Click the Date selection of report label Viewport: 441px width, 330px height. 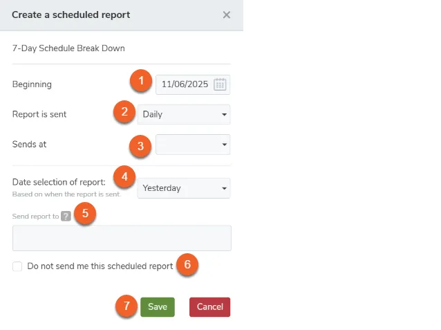point(59,182)
